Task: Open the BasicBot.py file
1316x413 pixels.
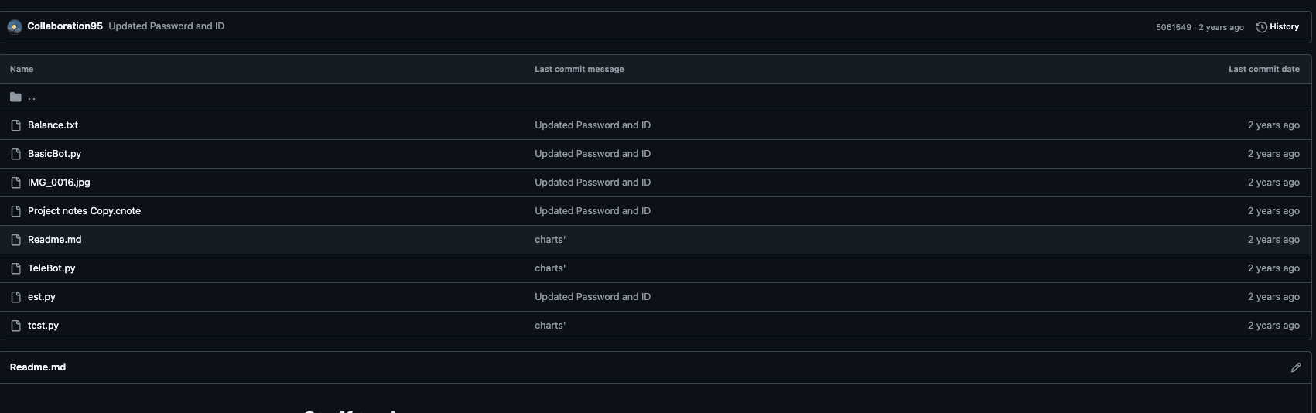Action: coord(54,154)
